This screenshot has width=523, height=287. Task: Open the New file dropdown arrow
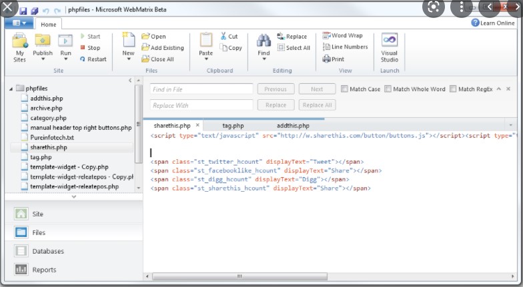click(x=128, y=59)
